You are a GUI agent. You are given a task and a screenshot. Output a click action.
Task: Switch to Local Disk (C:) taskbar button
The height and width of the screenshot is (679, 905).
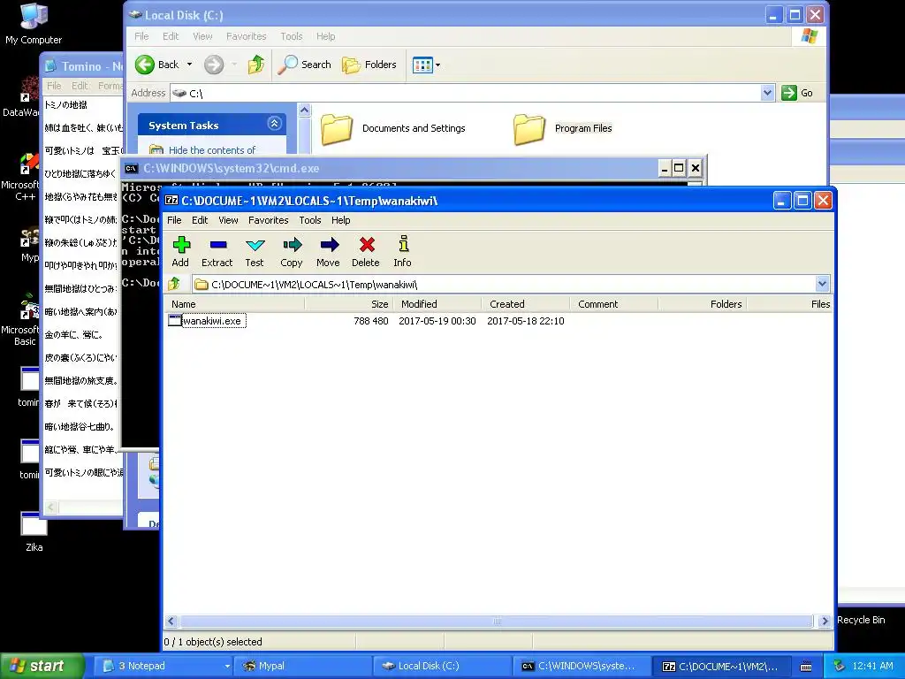point(443,666)
